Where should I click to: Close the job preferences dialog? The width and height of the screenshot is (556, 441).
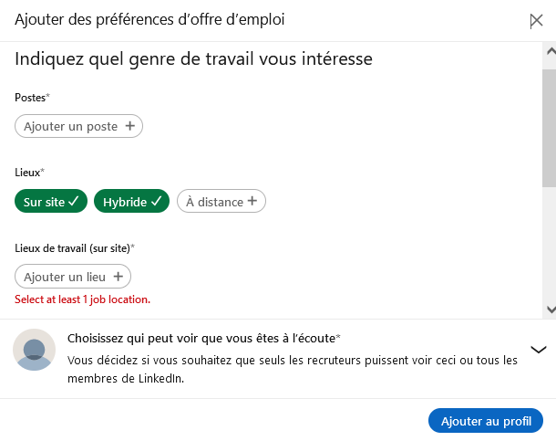coord(536,22)
